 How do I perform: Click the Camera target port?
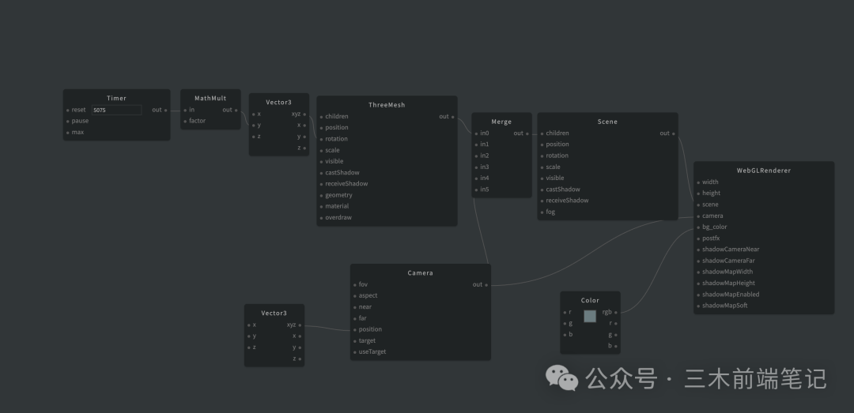pyautogui.click(x=354, y=341)
